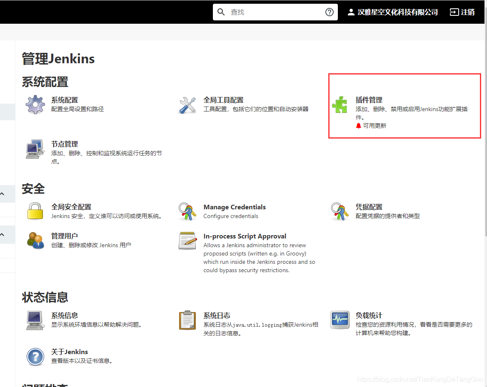Image resolution: width=487 pixels, height=387 pixels.
Task: Click the 注销 logout link
Action: coord(468,12)
